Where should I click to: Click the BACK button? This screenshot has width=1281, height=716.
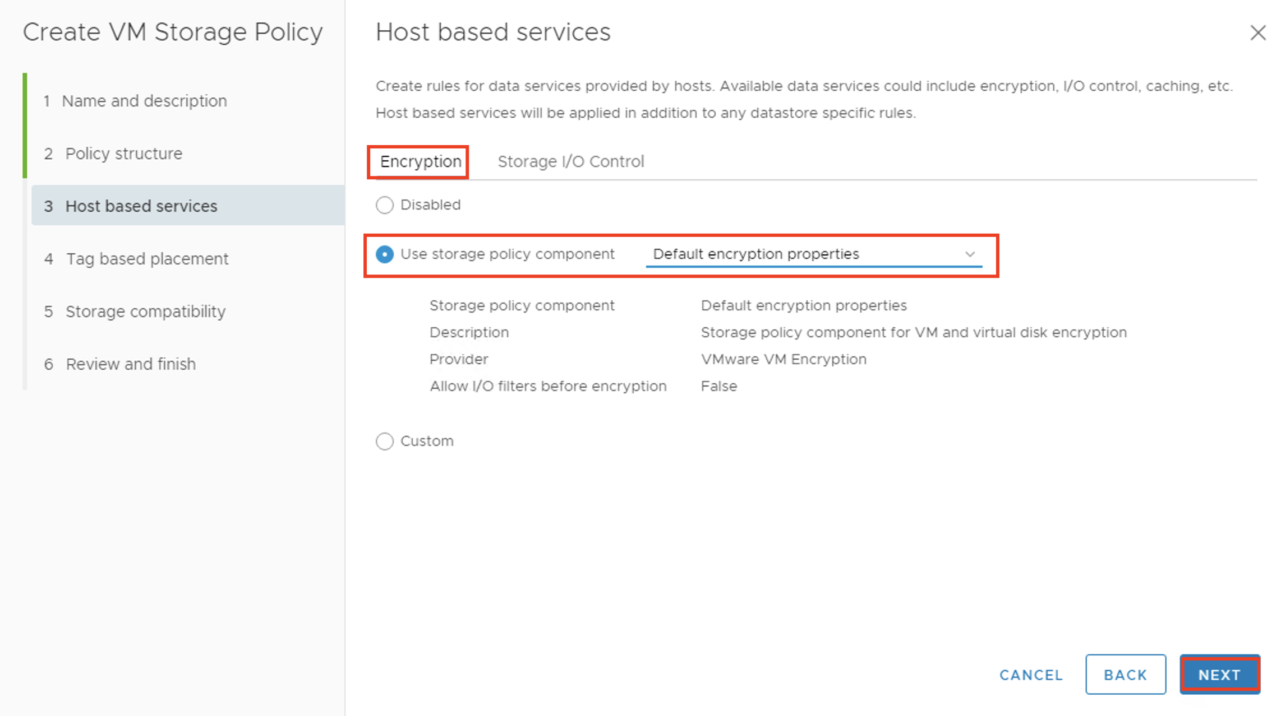(x=1125, y=675)
